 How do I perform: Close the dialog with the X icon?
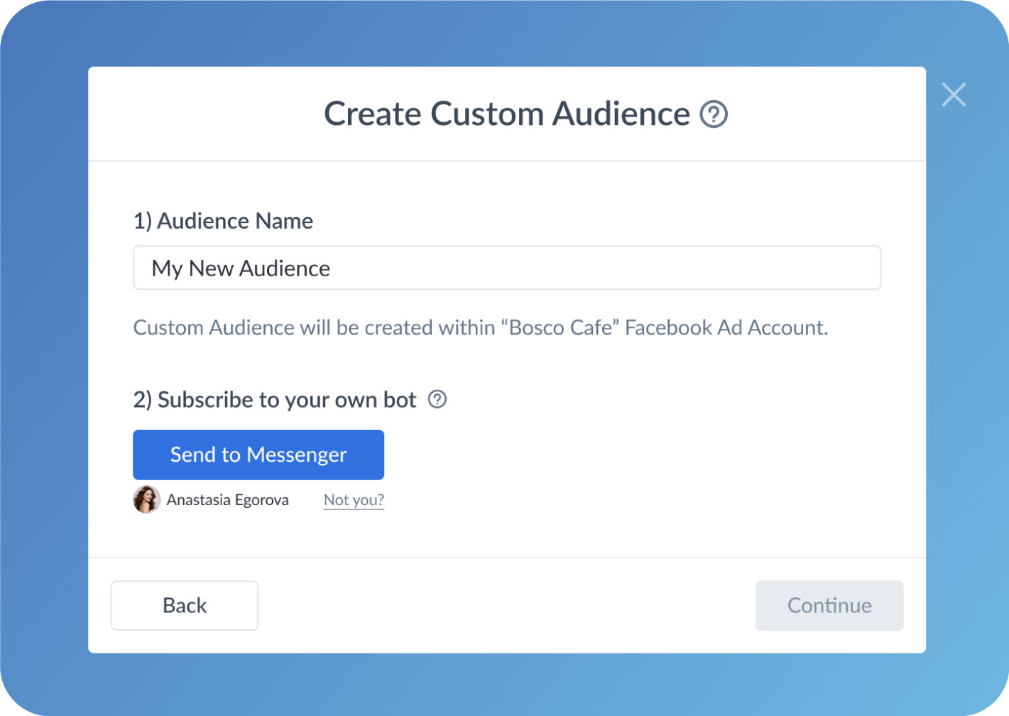click(954, 94)
